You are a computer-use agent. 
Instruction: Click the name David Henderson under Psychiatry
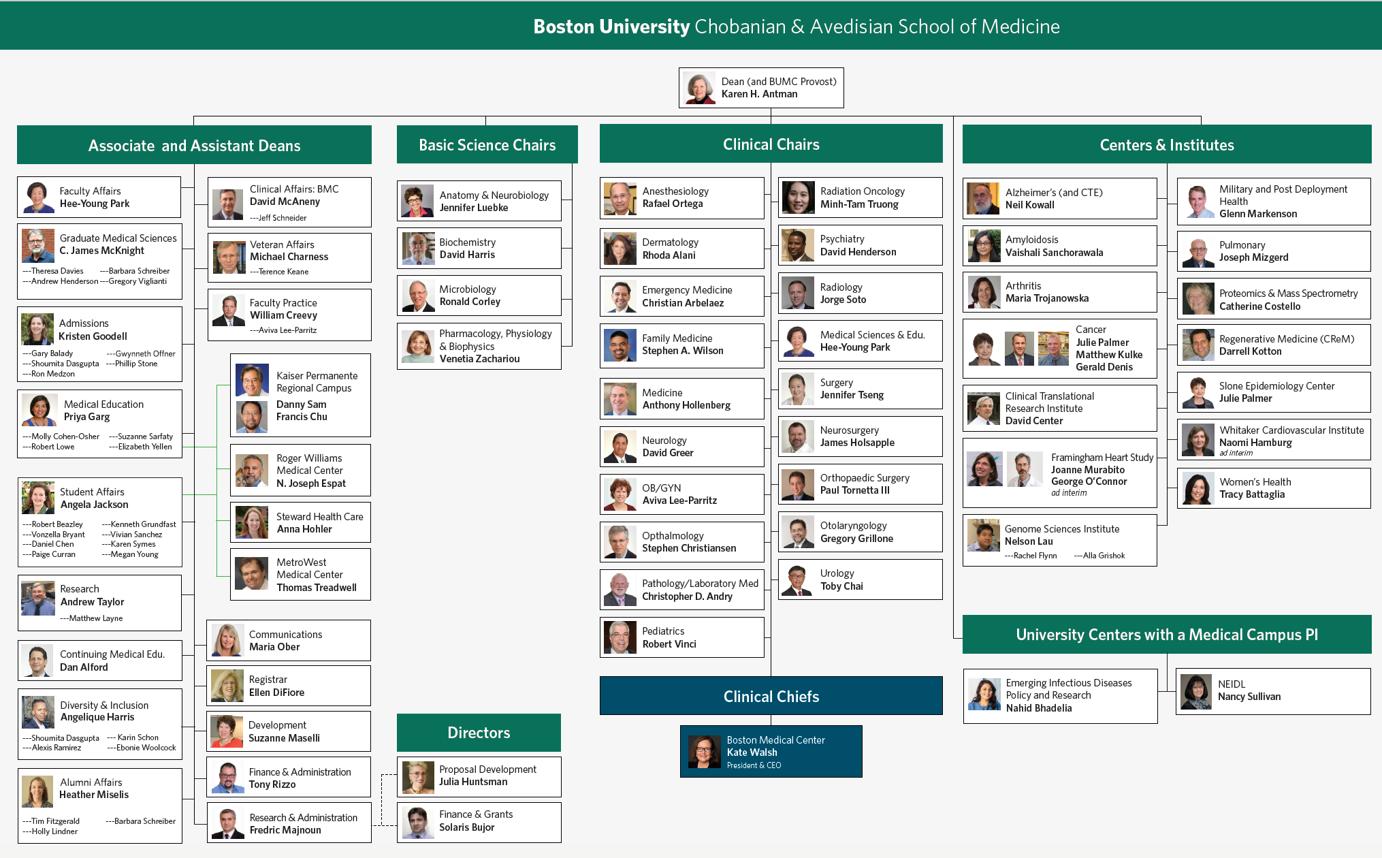click(858, 252)
